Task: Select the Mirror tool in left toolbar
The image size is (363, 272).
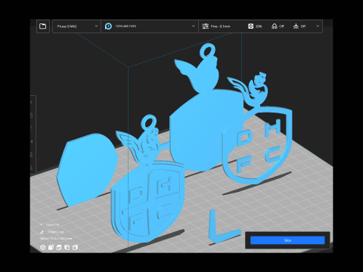Action: point(31,141)
